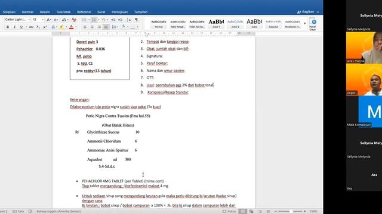Sort the selected text
The image size is (382, 214).
pos(129,20)
